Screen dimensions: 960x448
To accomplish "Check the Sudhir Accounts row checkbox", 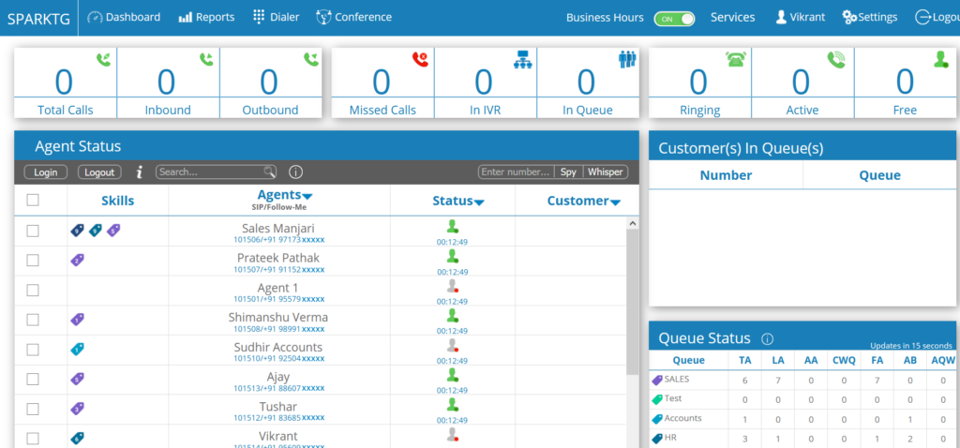I will (33, 350).
